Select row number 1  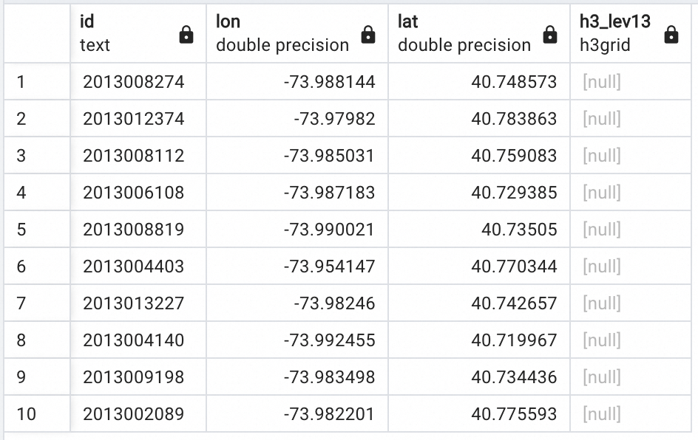[37, 82]
